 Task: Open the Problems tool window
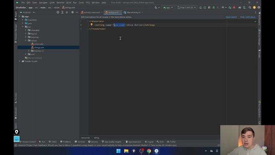pyautogui.click(x=66, y=142)
